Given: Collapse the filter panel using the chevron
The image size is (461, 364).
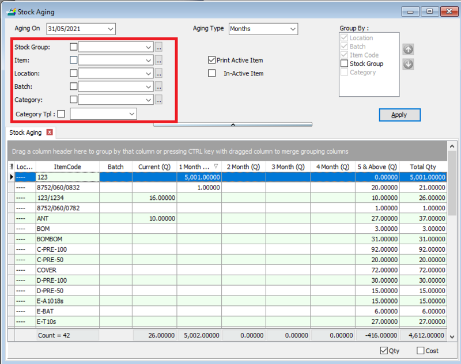Looking at the screenshot, I should tap(232, 124).
